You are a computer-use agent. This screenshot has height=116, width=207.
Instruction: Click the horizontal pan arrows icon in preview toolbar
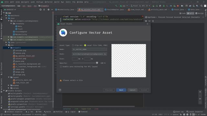click(149, 21)
